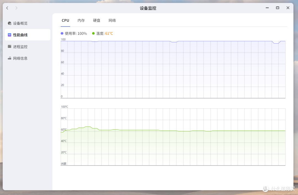Click the 设备监控 window title
Viewport: 298px width, 195px height.
click(x=148, y=8)
